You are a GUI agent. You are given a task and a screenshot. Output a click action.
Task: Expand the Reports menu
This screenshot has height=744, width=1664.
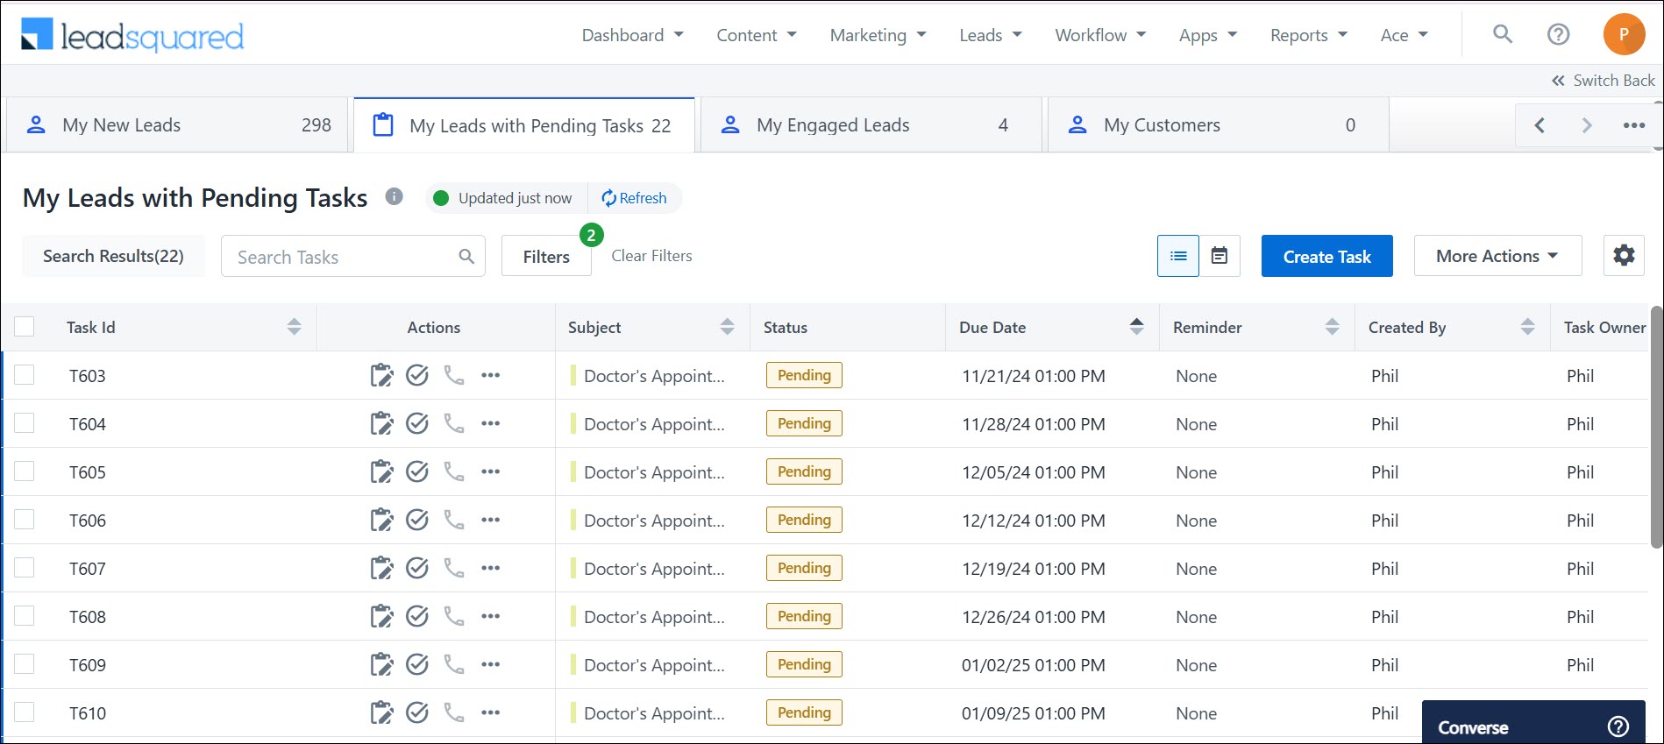pos(1309,35)
